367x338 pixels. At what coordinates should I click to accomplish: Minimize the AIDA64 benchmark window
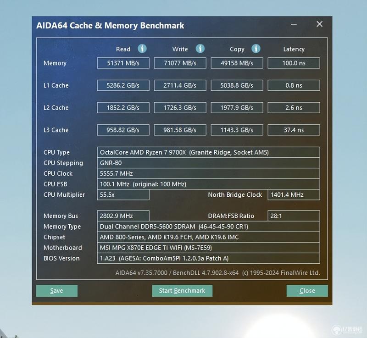(294, 24)
